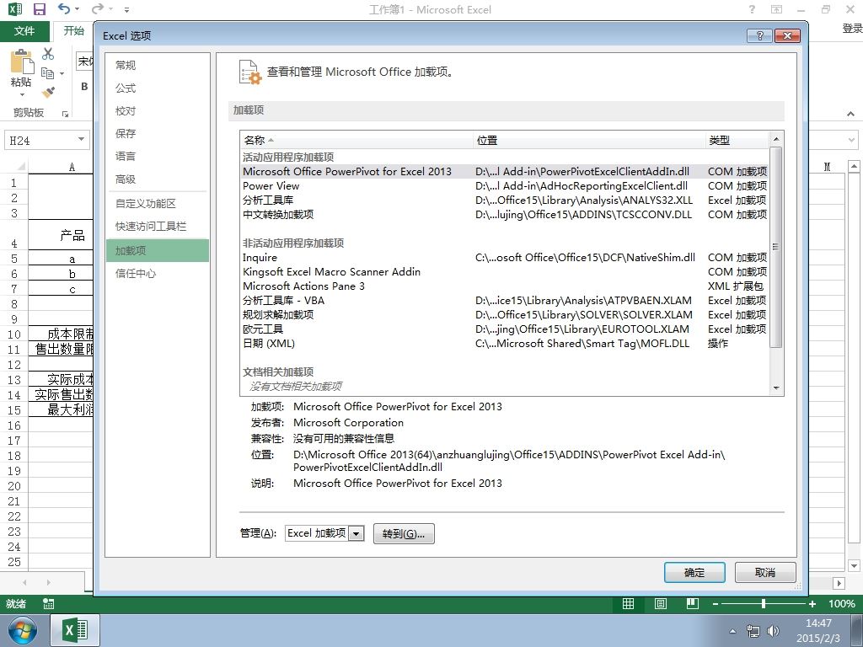The height and width of the screenshot is (647, 863).
Task: Expand the Paste options dropdown arrow
Action: 22,94
